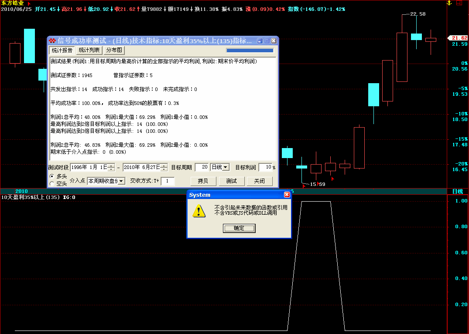Click the red window layout icon
Screen dimensions: 469x334
[459, 3]
